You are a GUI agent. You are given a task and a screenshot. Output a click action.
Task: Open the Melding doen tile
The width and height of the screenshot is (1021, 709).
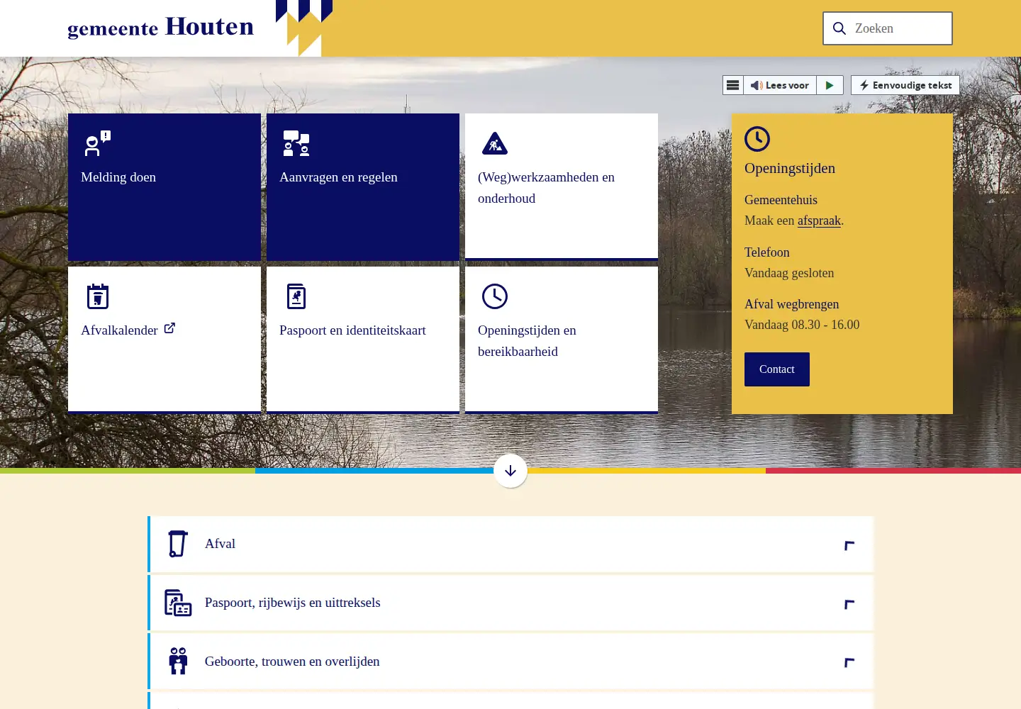164,187
